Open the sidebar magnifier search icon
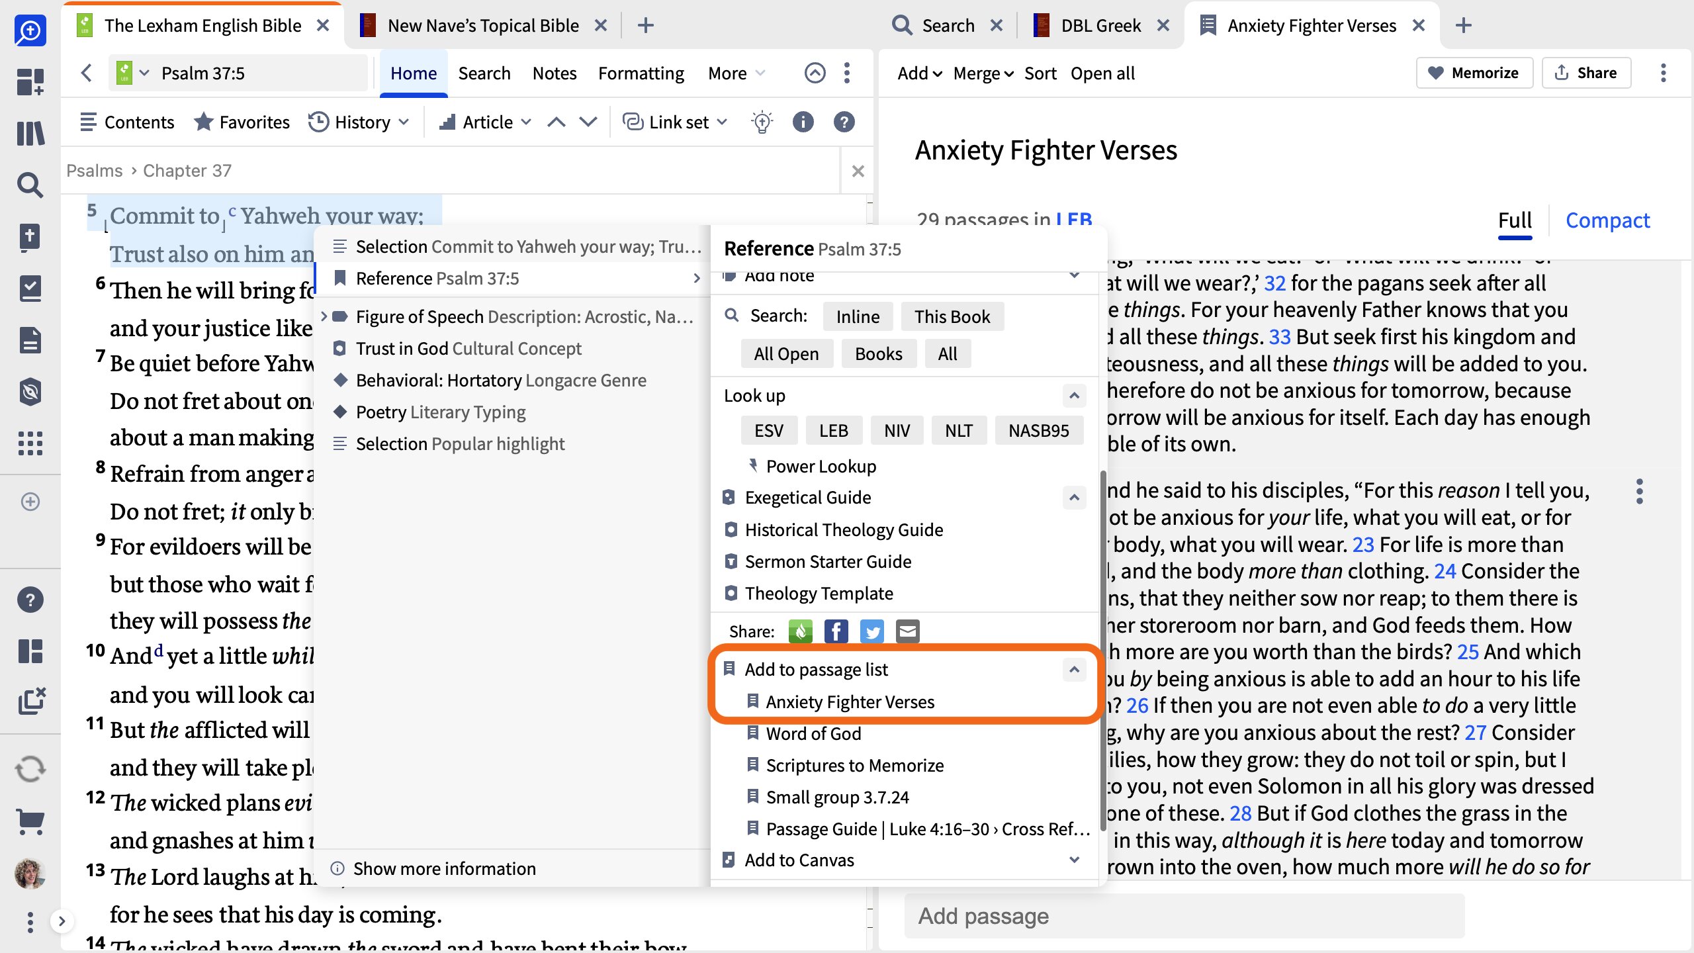Screen dimensions: 1694x953 [30, 185]
